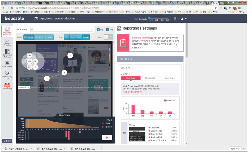Image resolution: width=249 pixels, height=154 pixels.
Task: Open the Guide link in Reporting Heatmaps box
Action: (x=138, y=48)
